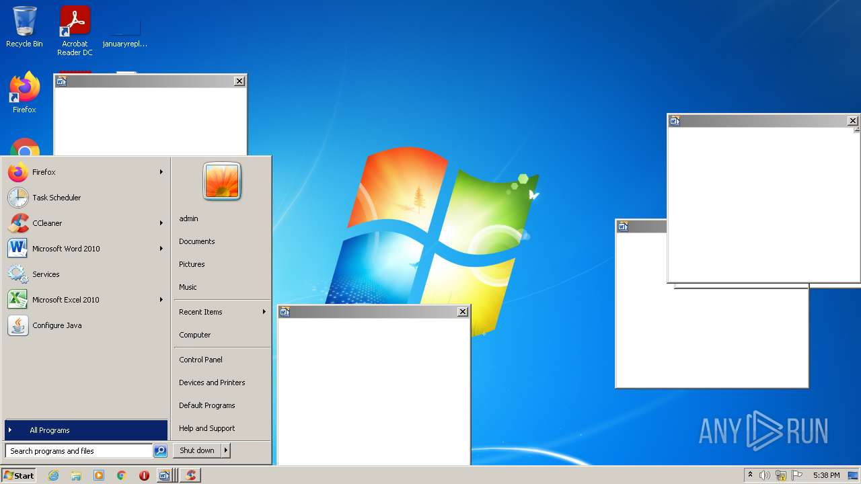
Task: Launch Microsoft Excel 2010 from Start menu
Action: [x=85, y=300]
